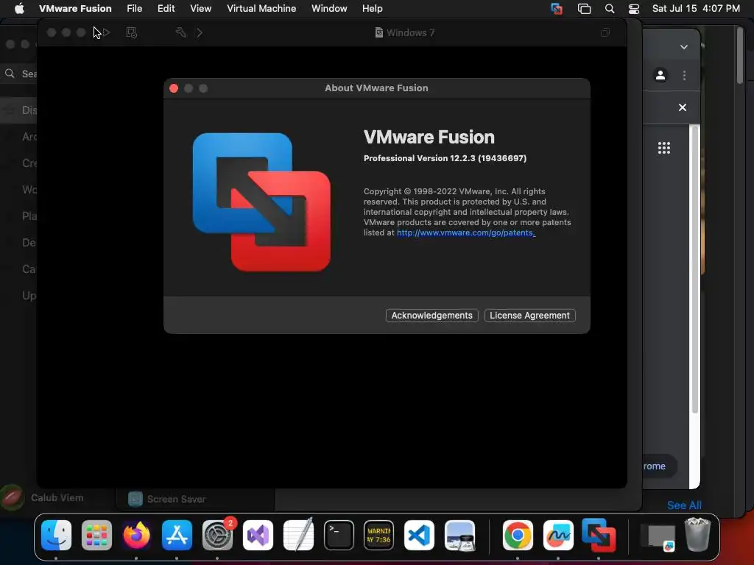The width and height of the screenshot is (754, 565).
Task: Click the scrollbar at the right screen edge
Action: point(741,54)
